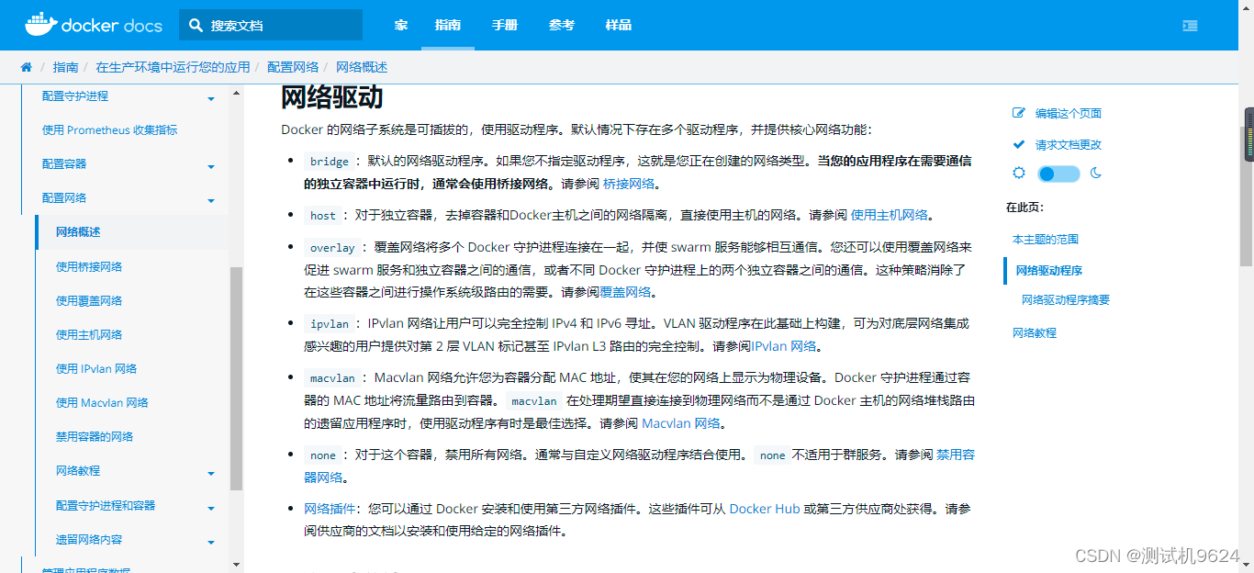
Task: Jump to 本主题的范围 section
Action: pos(1046,239)
